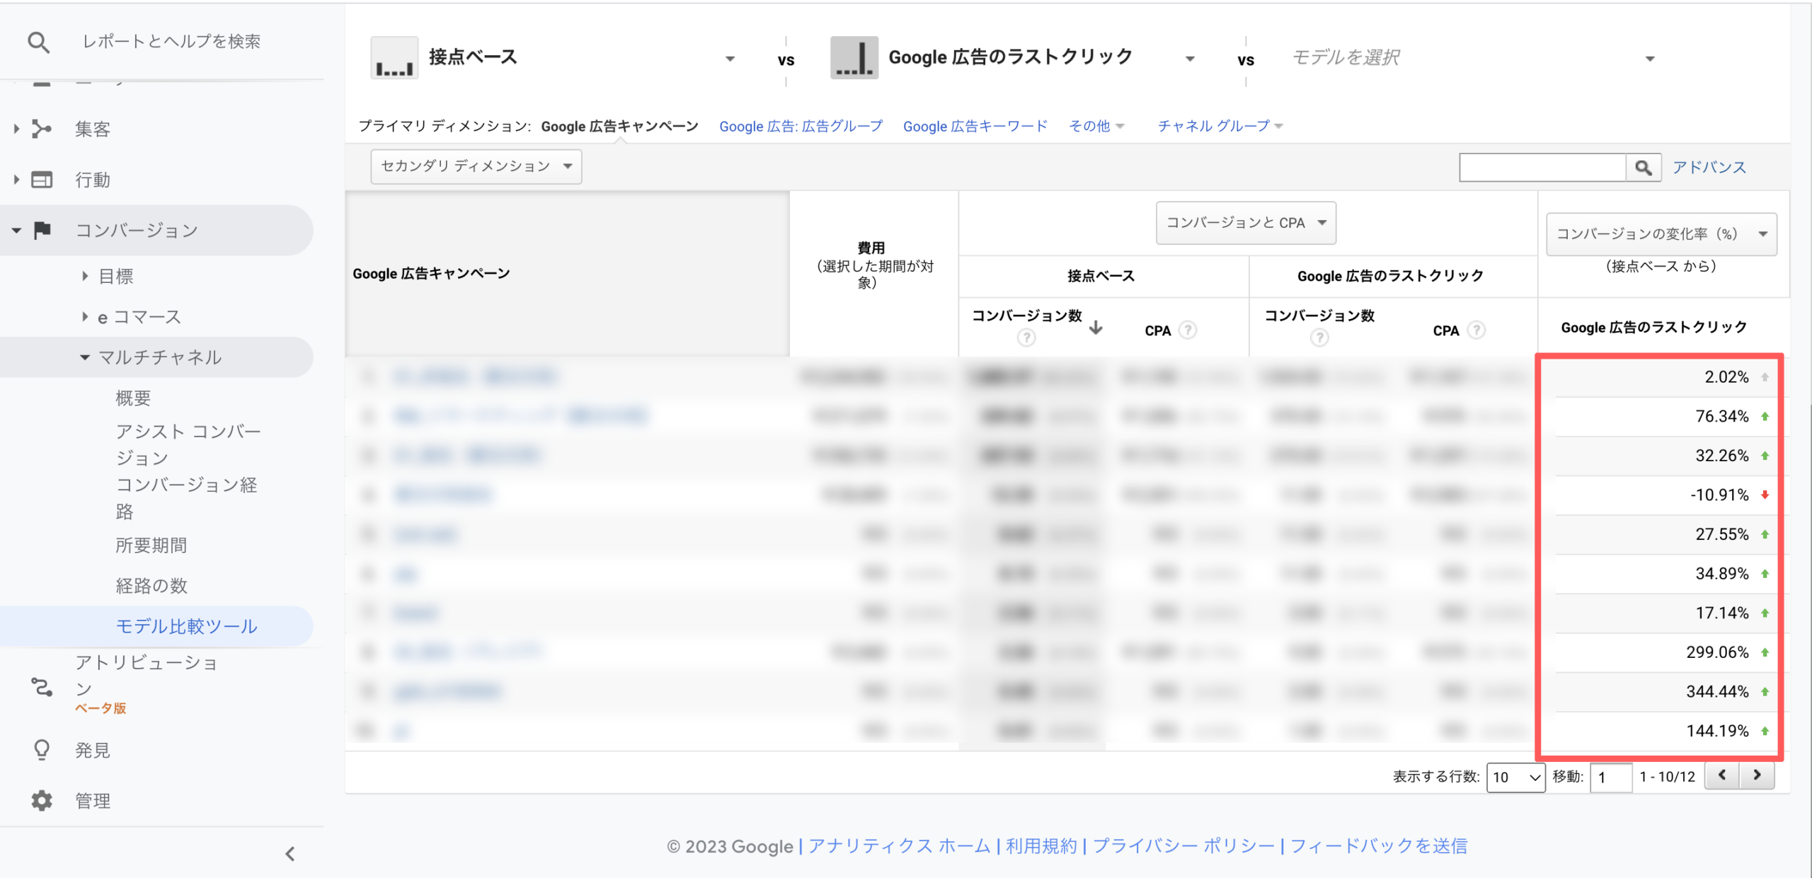1812x878 pixels.
Task: Switch dimension to Google 広告: 広告グループ
Action: coord(801,126)
